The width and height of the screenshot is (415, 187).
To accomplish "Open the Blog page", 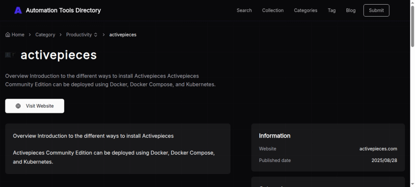I will click(x=351, y=10).
